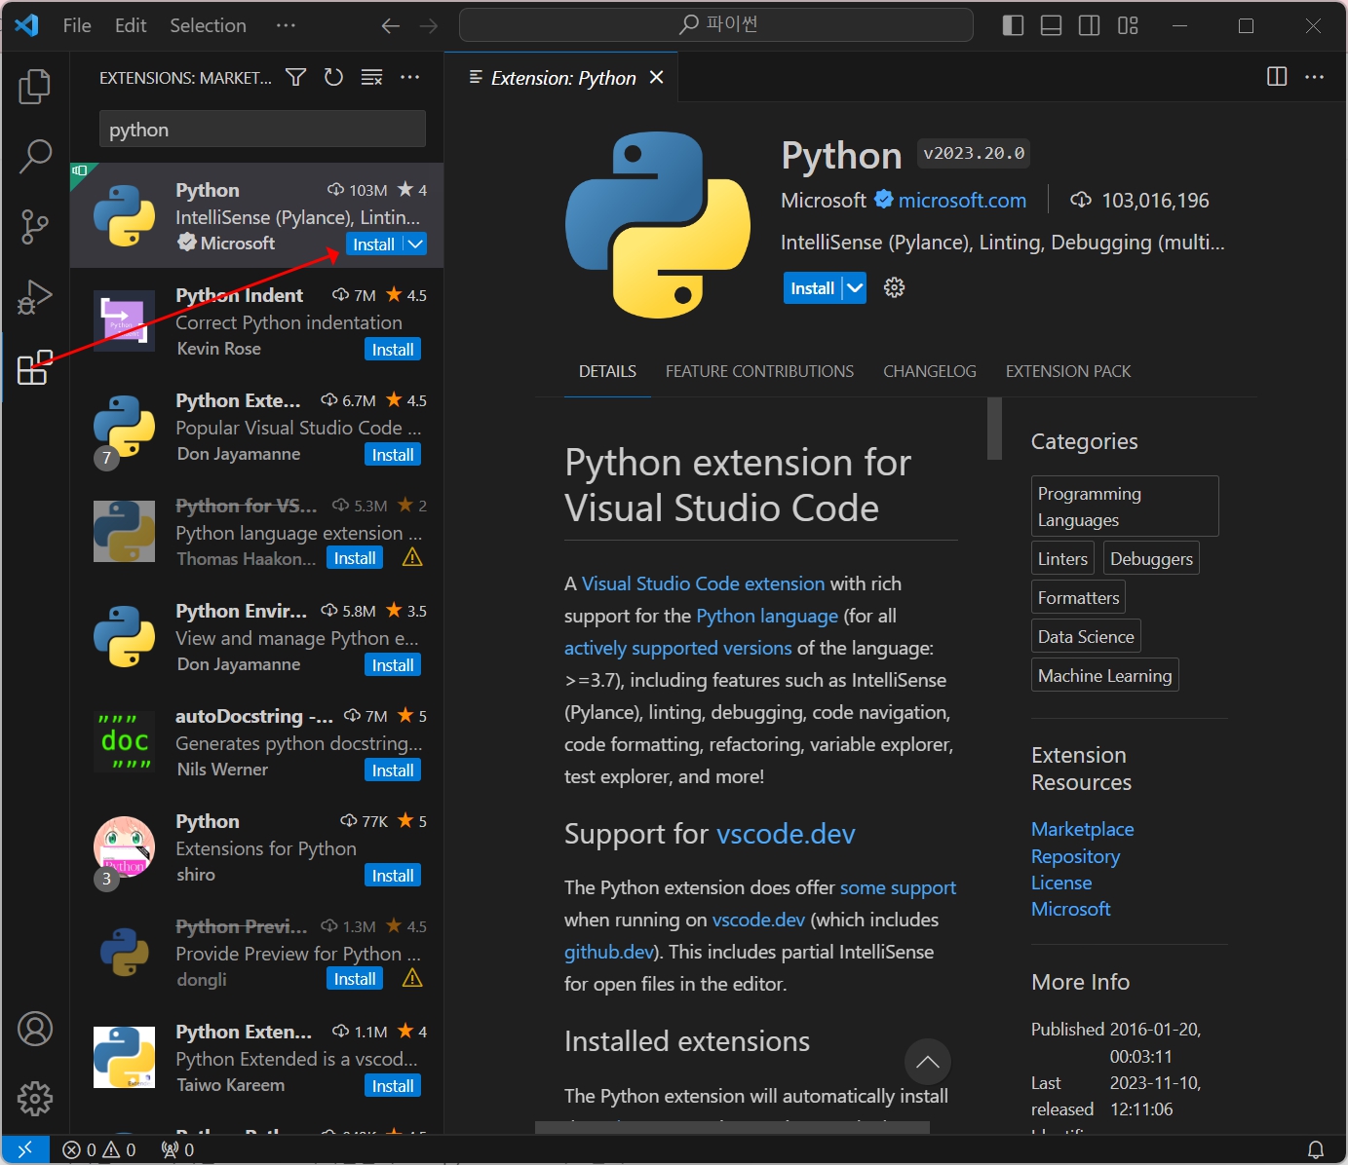Open the Search view in activity bar
This screenshot has width=1348, height=1165.
pos(35,156)
